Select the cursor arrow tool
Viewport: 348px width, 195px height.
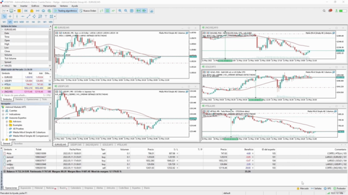(x=4, y=16)
